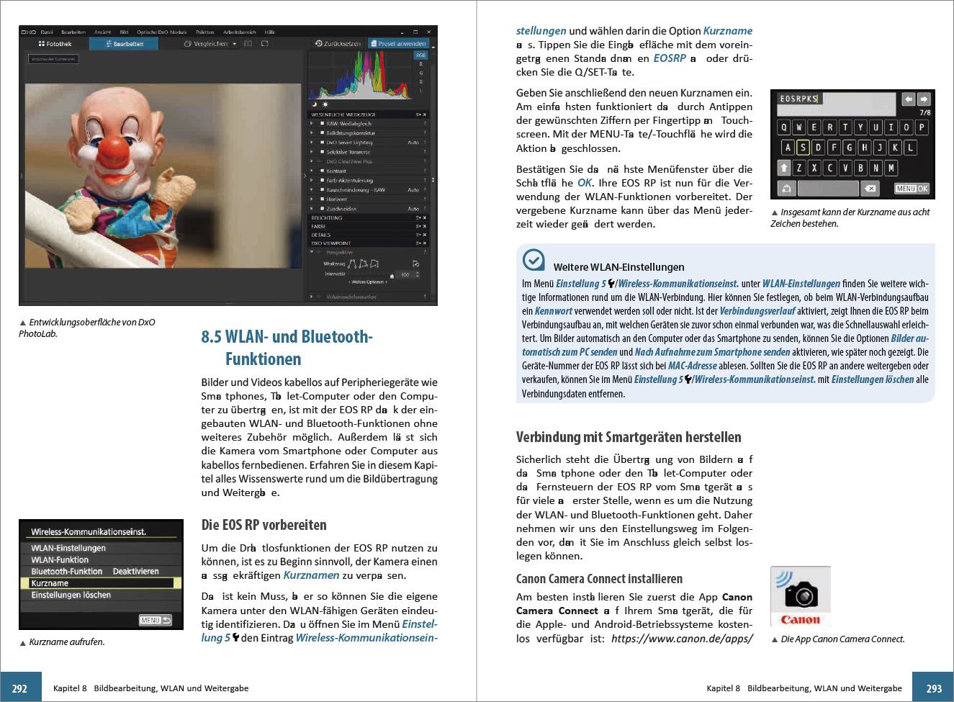This screenshot has height=702, width=954.
Task: Expand the Kontrast tool
Action: (312, 171)
